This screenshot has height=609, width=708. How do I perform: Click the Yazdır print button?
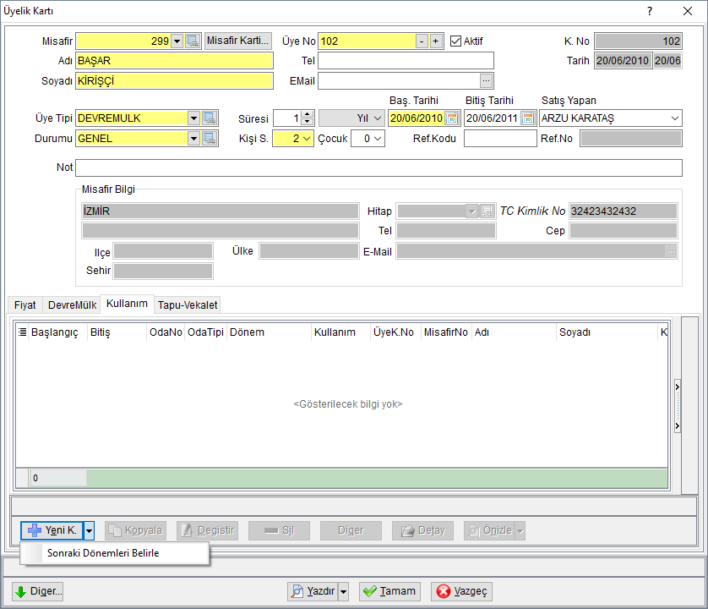[313, 591]
